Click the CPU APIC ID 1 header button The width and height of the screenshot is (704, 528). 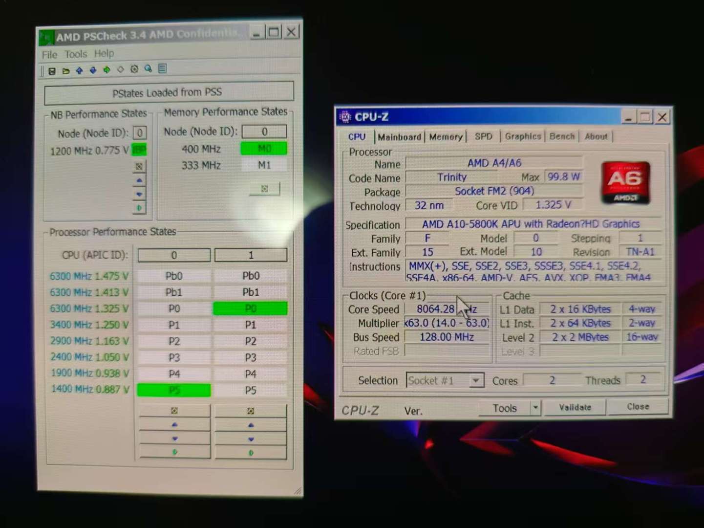[x=251, y=255]
